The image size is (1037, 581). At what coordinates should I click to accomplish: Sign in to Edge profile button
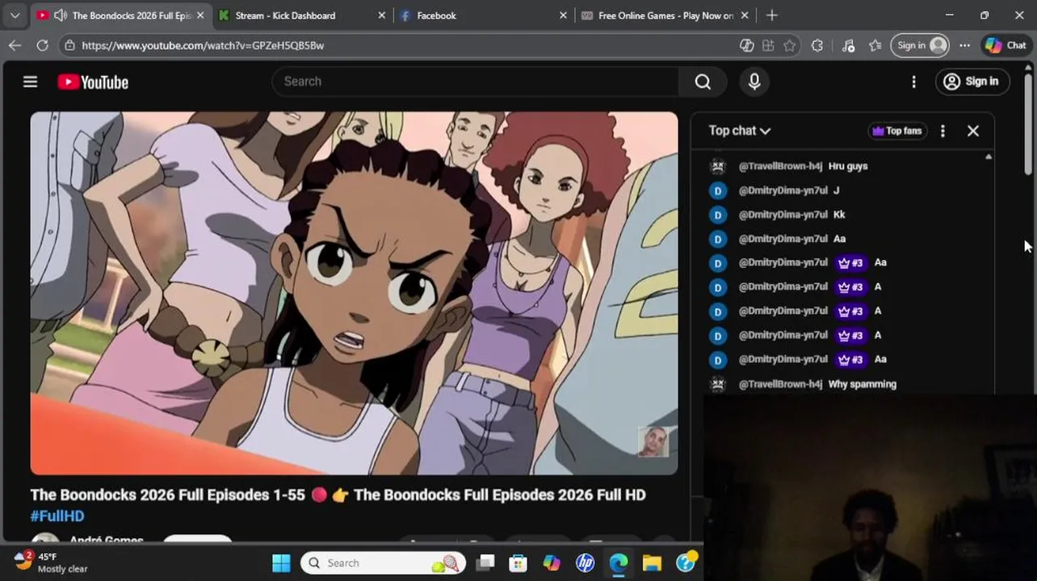[921, 45]
